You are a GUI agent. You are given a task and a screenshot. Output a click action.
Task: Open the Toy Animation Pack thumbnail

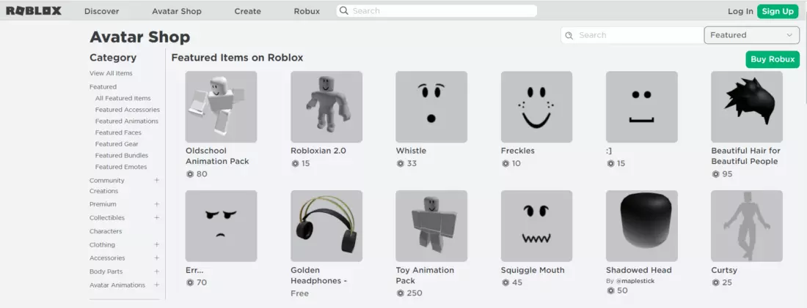coord(431,226)
